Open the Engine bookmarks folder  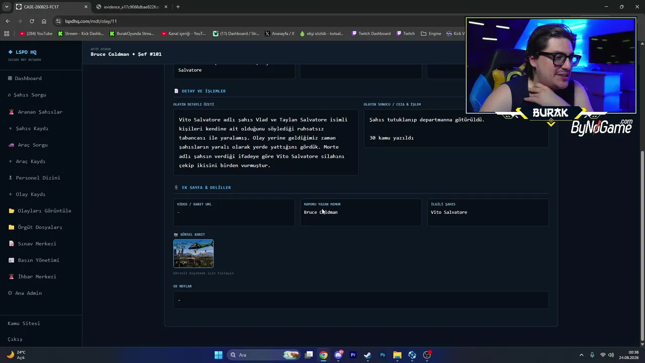tap(431, 34)
